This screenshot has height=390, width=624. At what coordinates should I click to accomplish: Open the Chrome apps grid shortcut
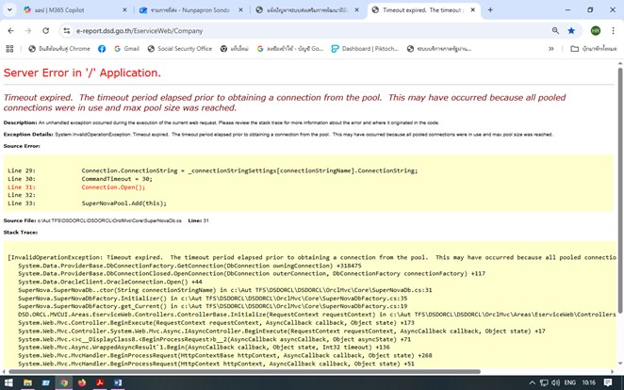pyautogui.click(x=10, y=48)
